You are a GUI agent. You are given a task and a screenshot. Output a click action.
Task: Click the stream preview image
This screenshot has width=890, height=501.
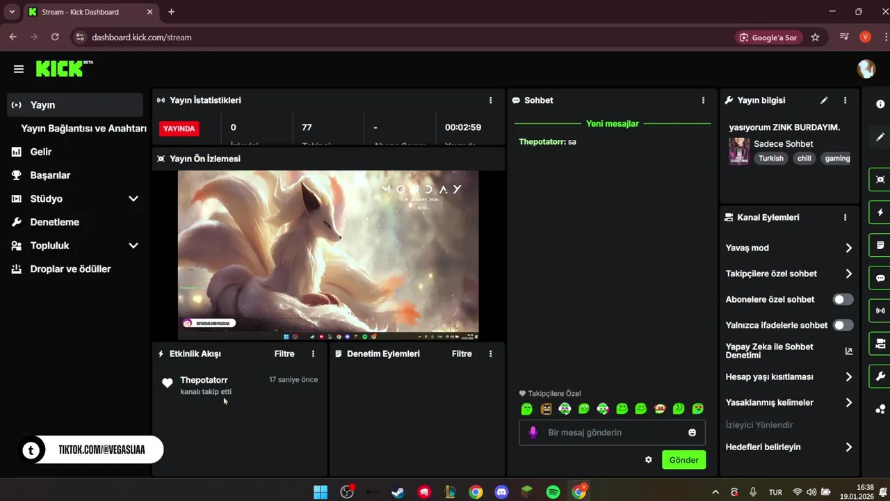click(x=328, y=254)
